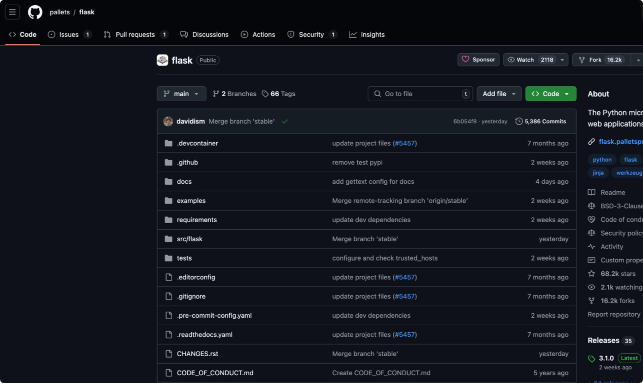This screenshot has height=383, width=643.
Task: Open the Pull requests tab
Action: point(136,35)
